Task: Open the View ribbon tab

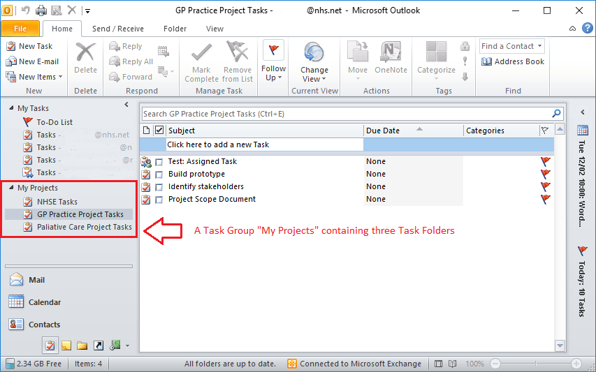Action: (215, 29)
